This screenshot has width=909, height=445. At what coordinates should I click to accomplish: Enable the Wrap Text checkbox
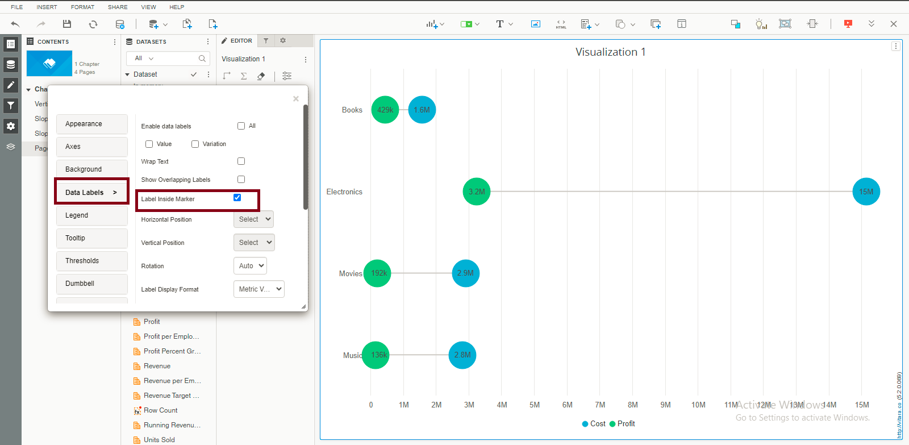[241, 161]
